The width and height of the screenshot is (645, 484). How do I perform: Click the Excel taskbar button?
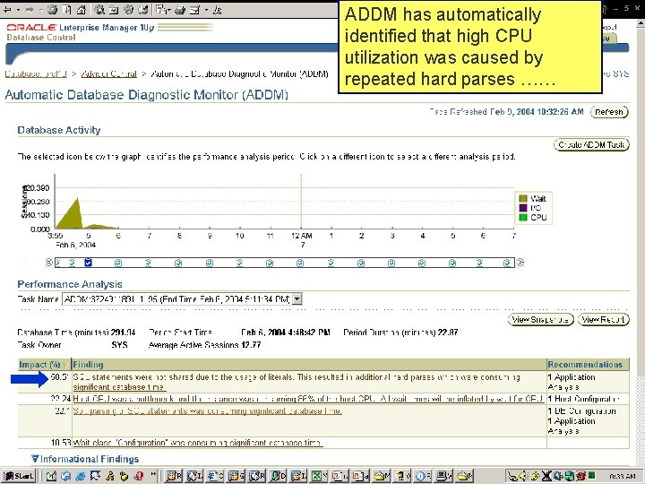317,476
